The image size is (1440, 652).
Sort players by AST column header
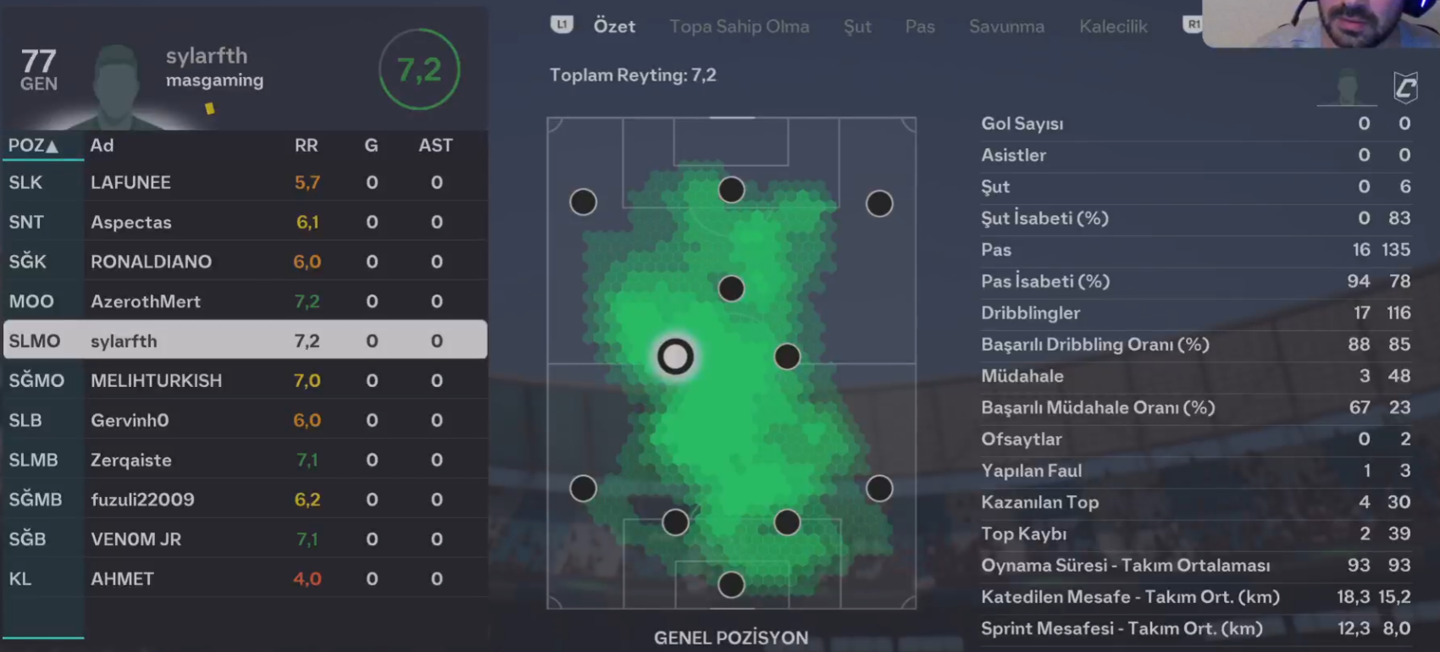pyautogui.click(x=435, y=146)
